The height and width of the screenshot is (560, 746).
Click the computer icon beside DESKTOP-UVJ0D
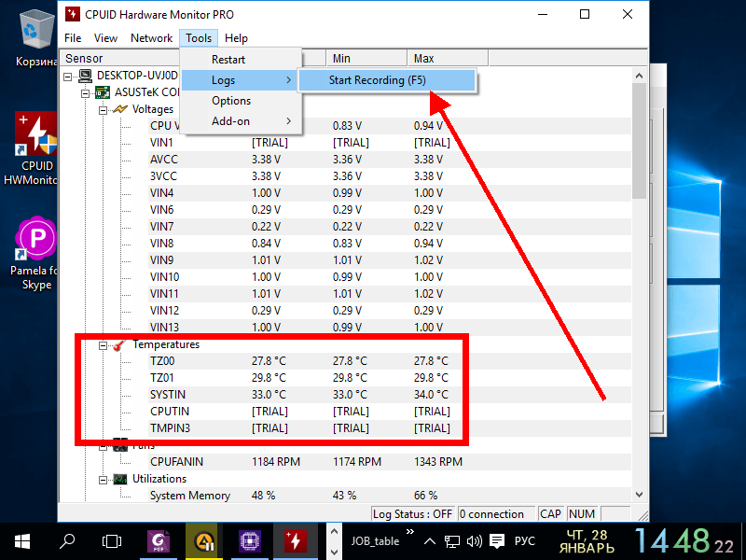[86, 76]
